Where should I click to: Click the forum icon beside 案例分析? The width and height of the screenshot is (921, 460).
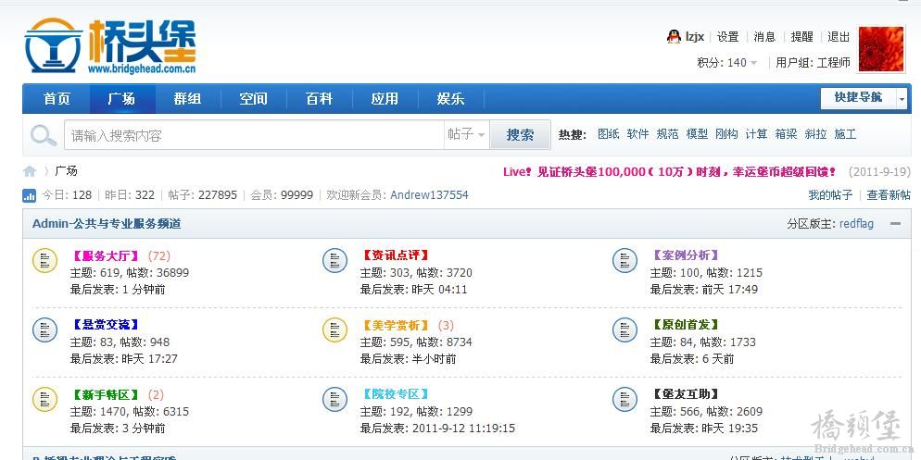tap(625, 260)
